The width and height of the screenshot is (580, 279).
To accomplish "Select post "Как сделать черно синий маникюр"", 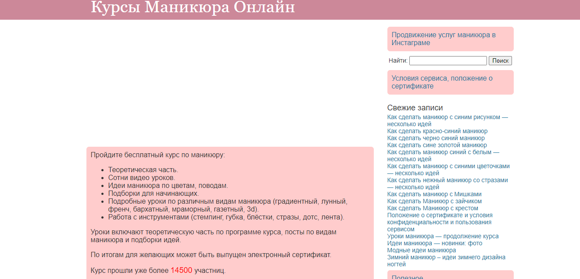I will 436,138.
